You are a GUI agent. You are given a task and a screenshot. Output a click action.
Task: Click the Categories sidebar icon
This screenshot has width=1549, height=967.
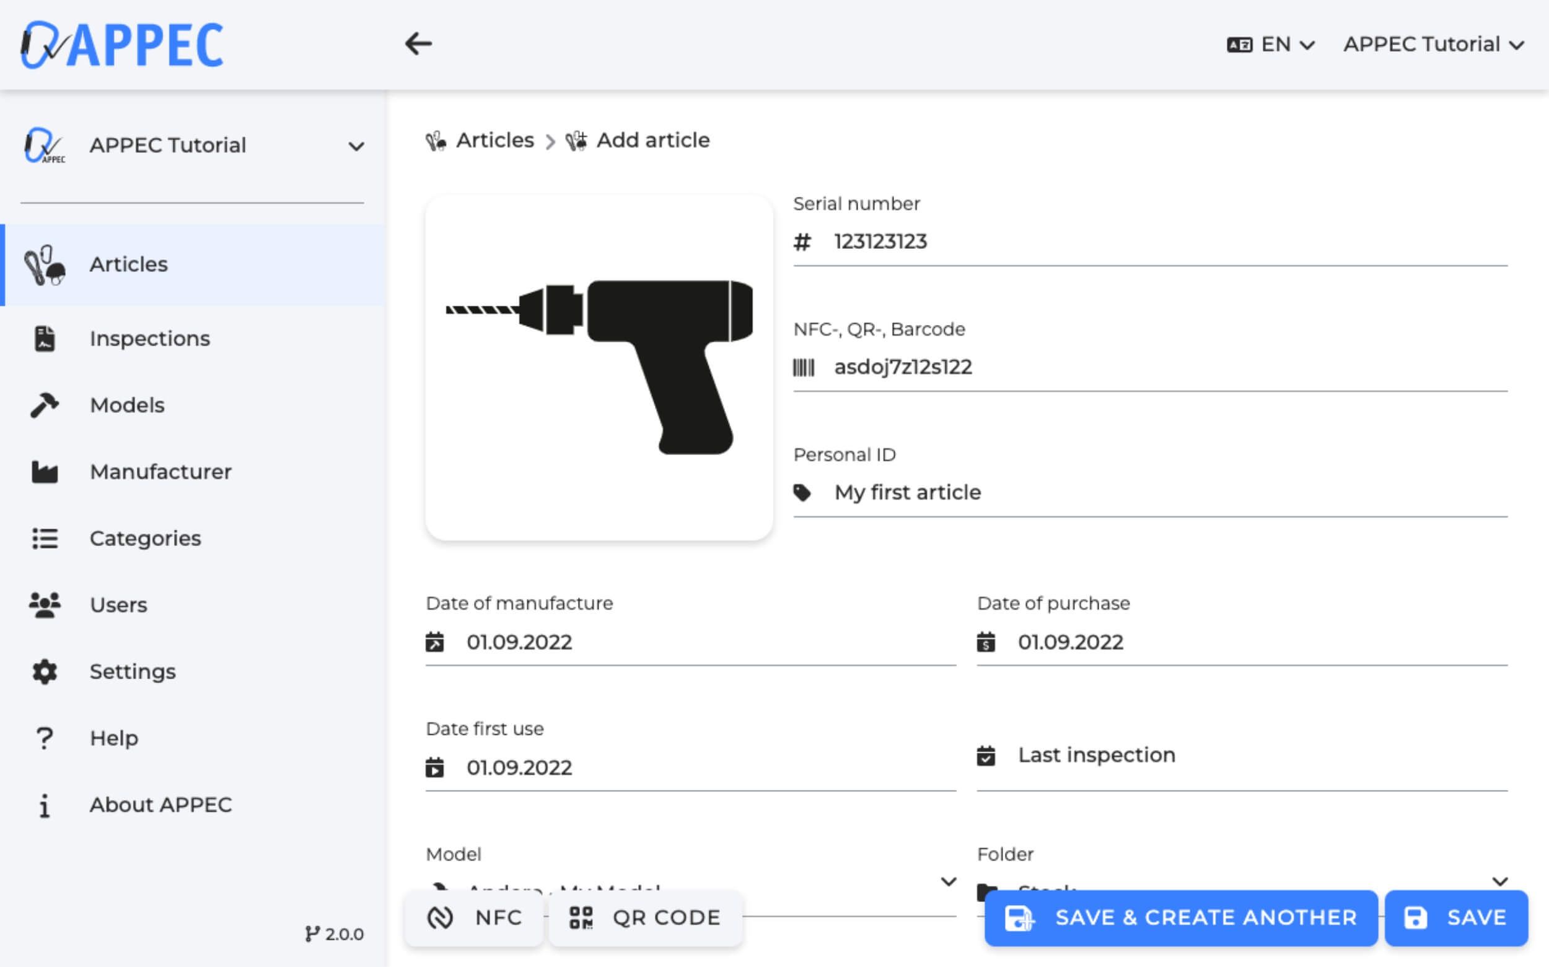[43, 538]
